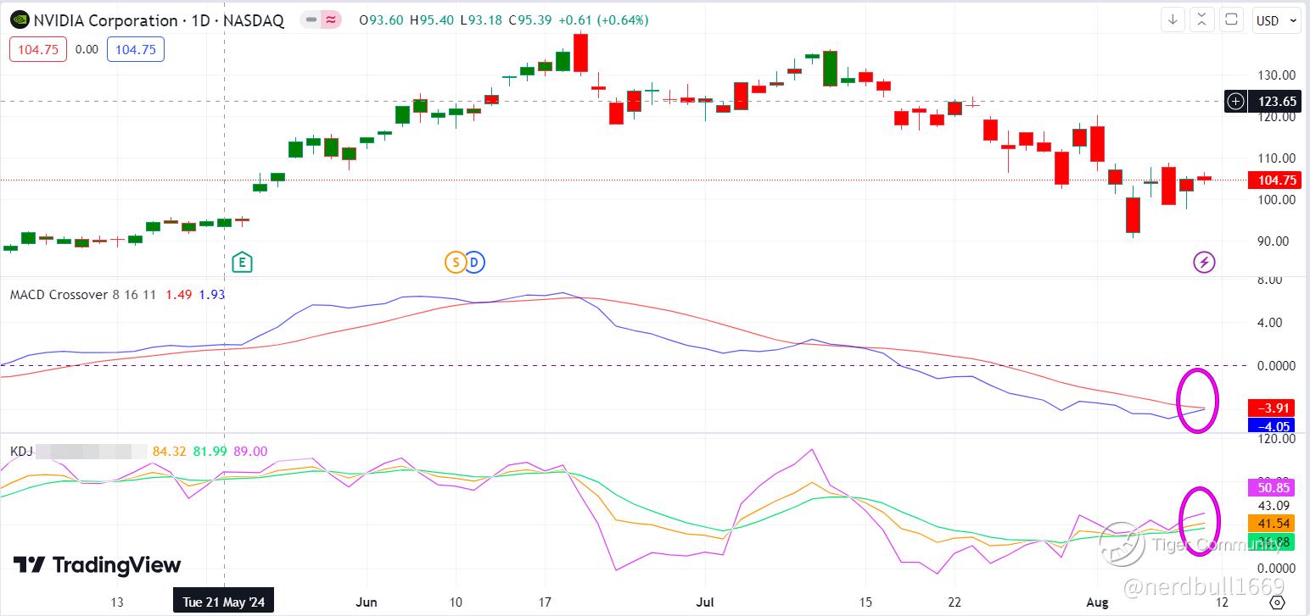Click the NVIDIA logo icon

point(20,20)
